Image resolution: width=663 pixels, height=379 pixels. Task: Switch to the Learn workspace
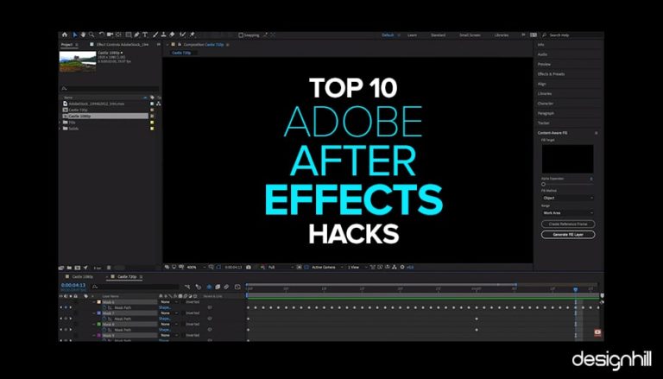tap(412, 35)
